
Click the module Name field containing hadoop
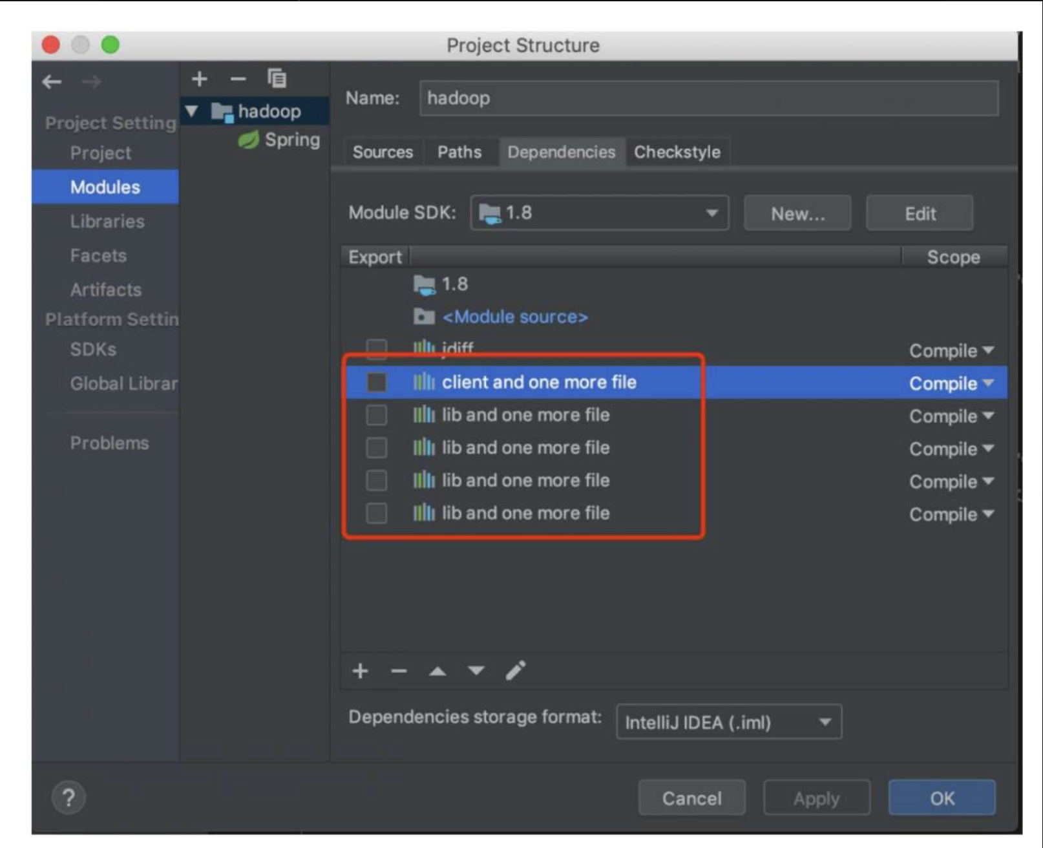[x=709, y=98]
